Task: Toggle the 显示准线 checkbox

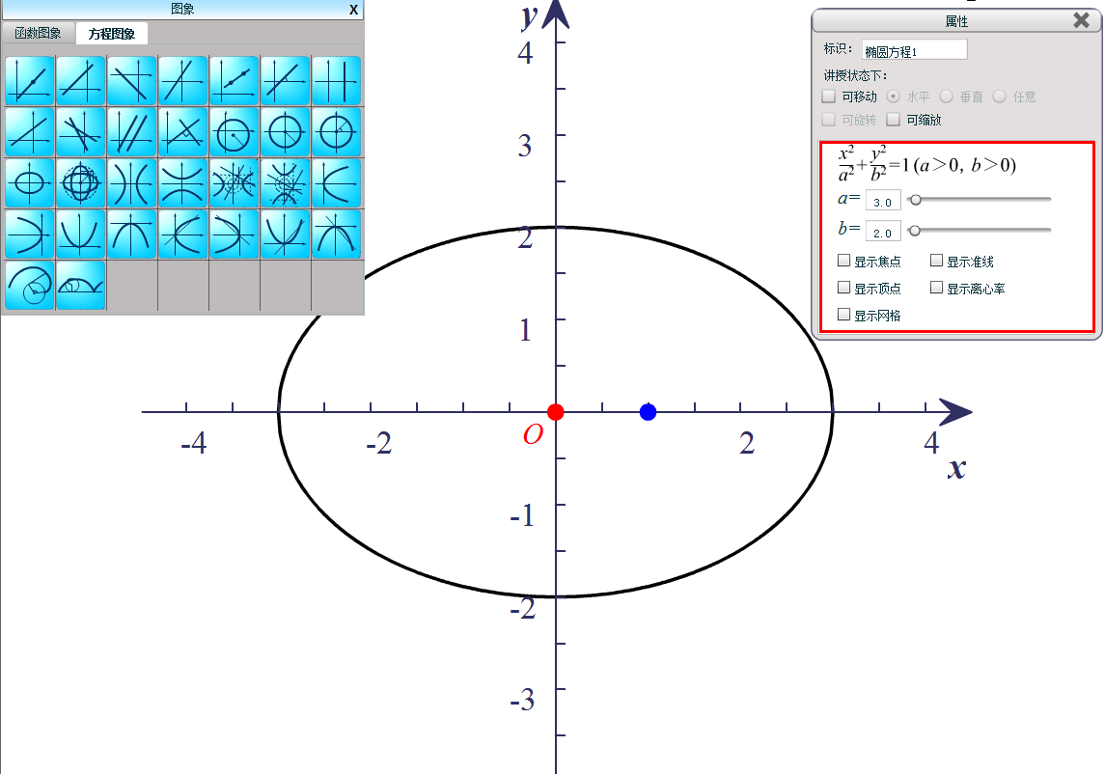Action: tap(936, 261)
